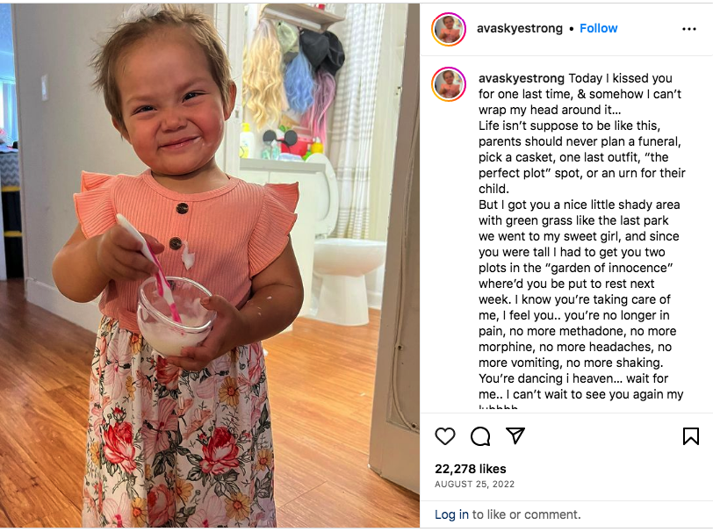
Task: Share the post via paper plane icon
Action: pyautogui.click(x=515, y=435)
